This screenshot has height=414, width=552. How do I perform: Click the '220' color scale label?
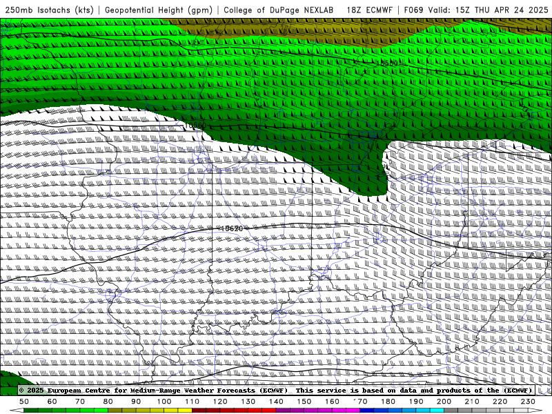(500, 402)
